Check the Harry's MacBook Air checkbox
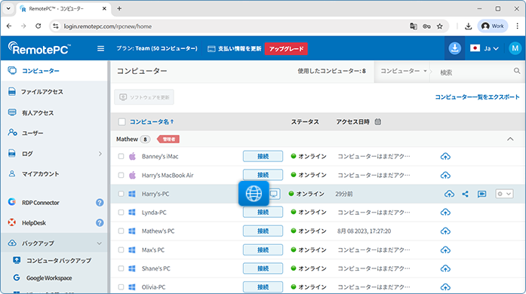The image size is (526, 294). [121, 175]
